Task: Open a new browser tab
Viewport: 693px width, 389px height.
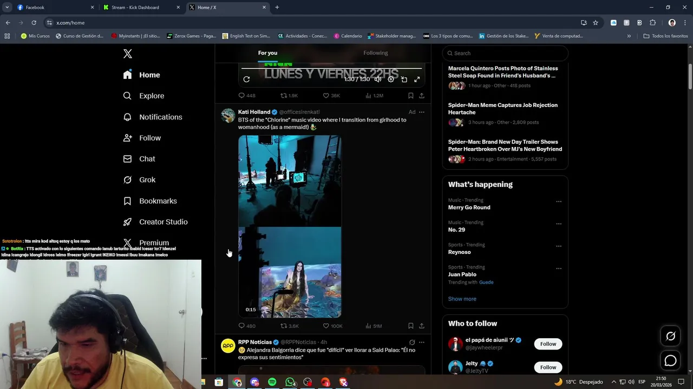Action: (277, 8)
